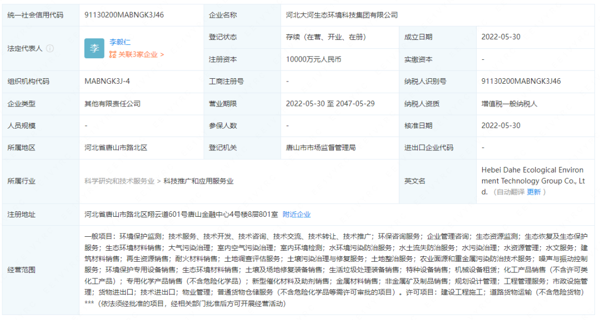Click 更新 in the English name cell
Image resolution: width=600 pixels, height=320 pixels.
[x=534, y=192]
